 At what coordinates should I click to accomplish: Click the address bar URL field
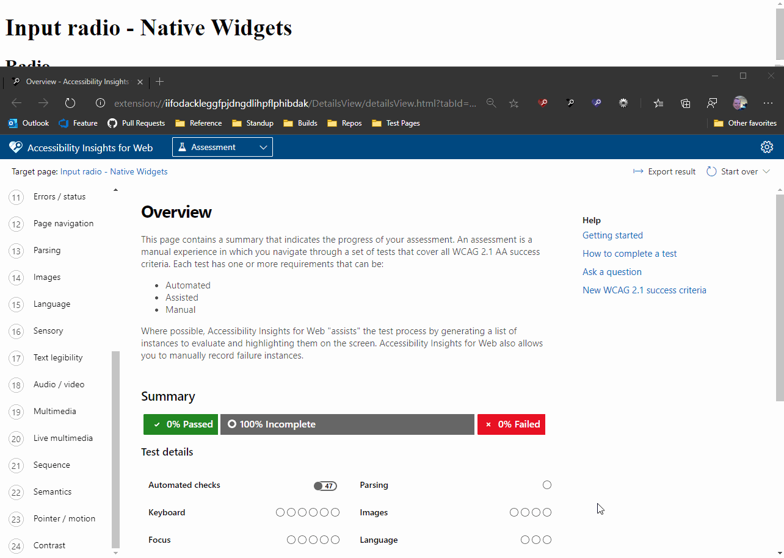295,103
